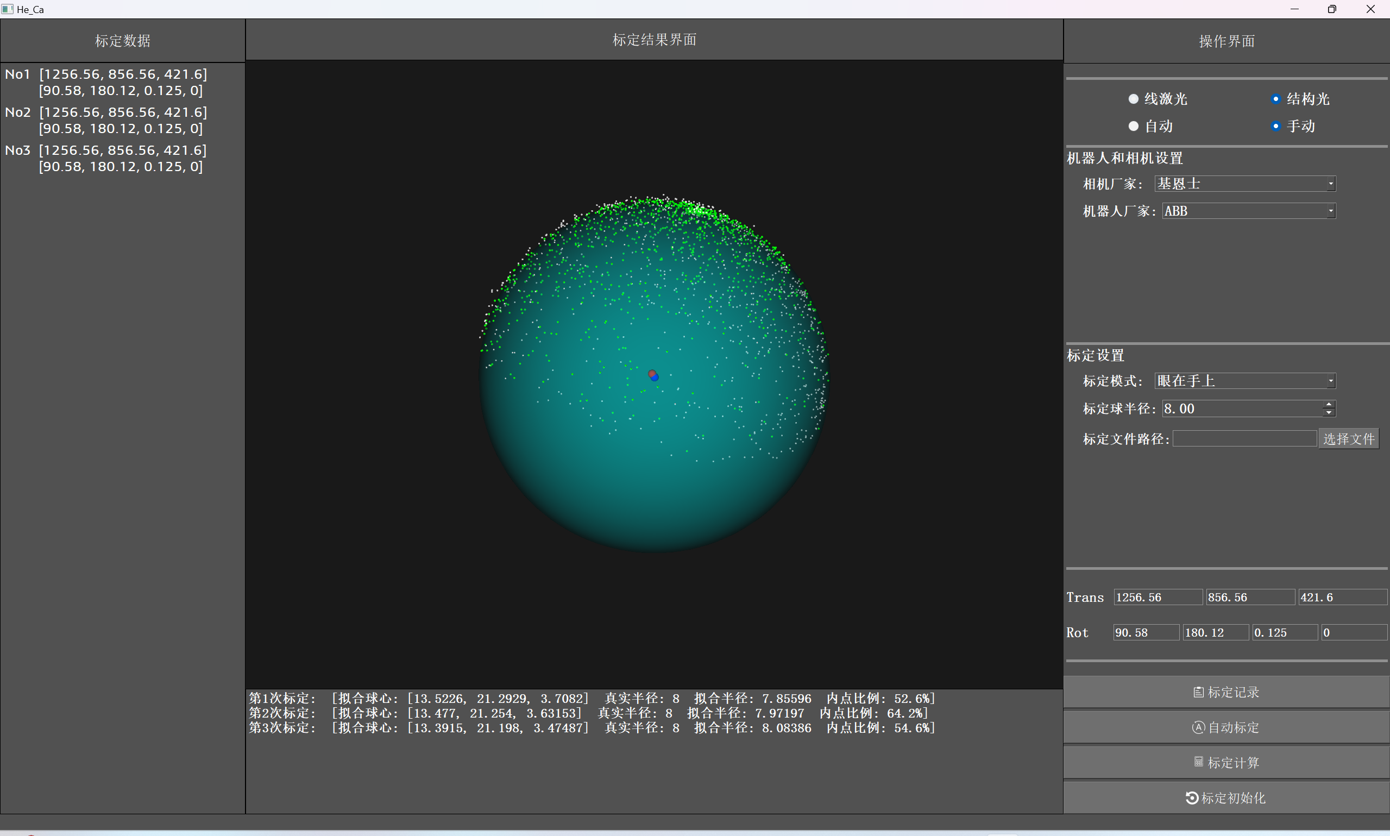Run 标定计算 calibration calculation

tap(1226, 762)
